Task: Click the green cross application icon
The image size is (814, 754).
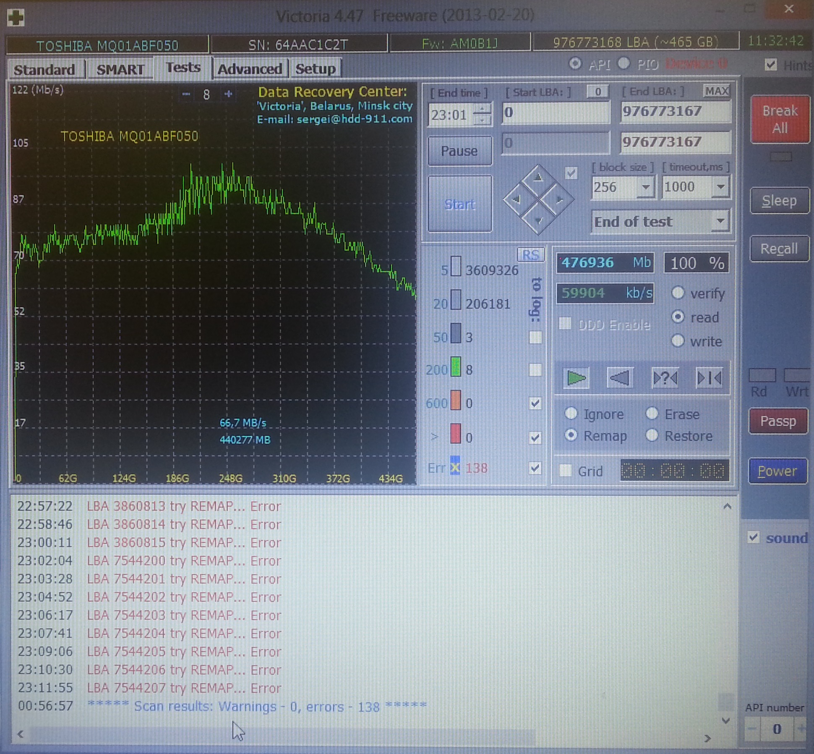Action: (16, 18)
